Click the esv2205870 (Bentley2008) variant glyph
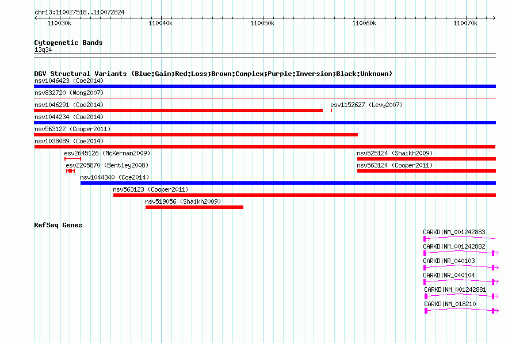Image resolution: width=512 pixels, height=343 pixels. click(x=70, y=171)
